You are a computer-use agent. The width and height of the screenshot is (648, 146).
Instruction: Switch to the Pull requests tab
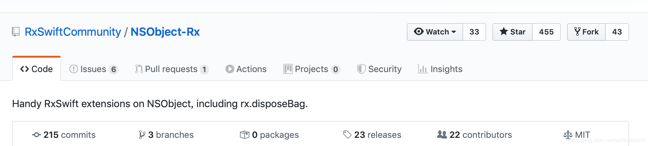(172, 69)
